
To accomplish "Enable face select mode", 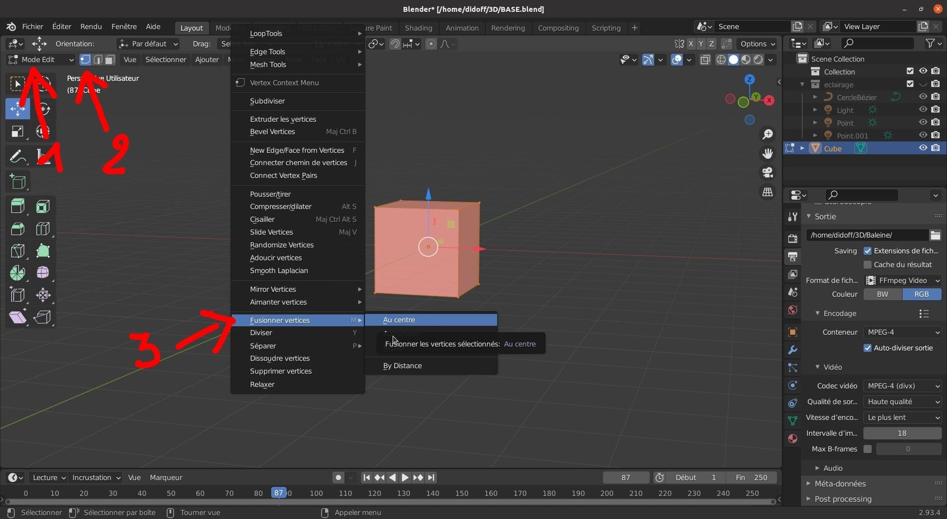I will [109, 60].
